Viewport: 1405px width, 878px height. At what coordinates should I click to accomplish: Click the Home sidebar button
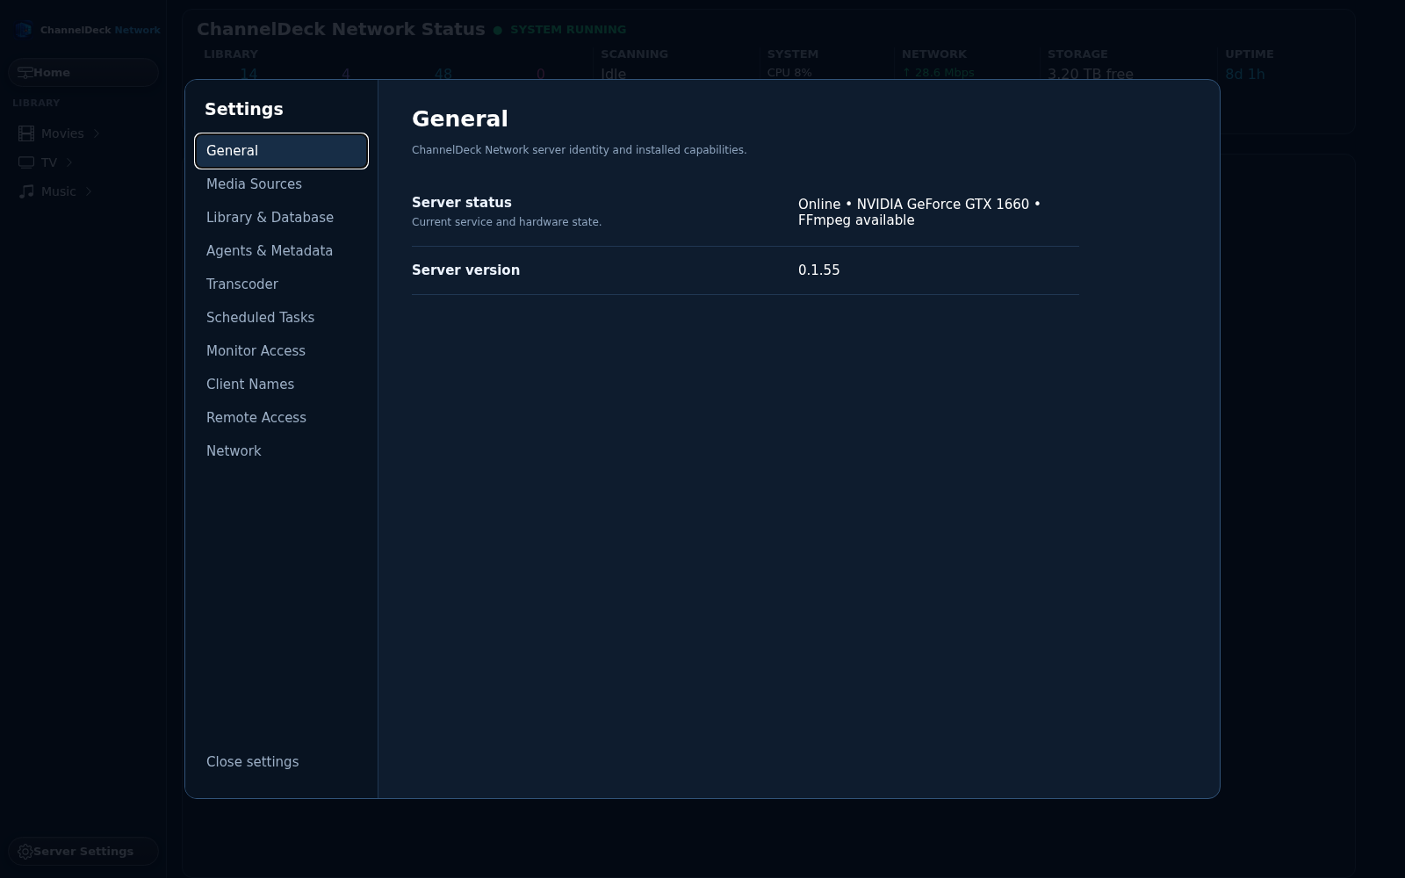pos(83,73)
